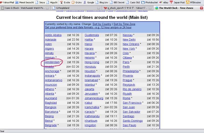This screenshot has width=204, height=133.
Task: Open the Seiya bookmark
Action: pos(40,2)
